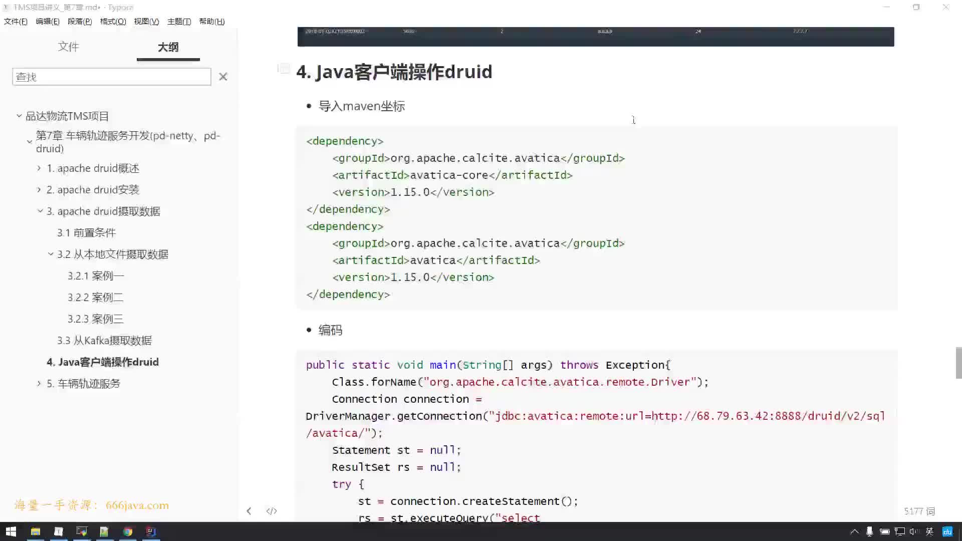Image resolution: width=962 pixels, height=541 pixels.
Task: Collapse the 品达物流TMS项目 outline node
Action: pyautogui.click(x=19, y=116)
